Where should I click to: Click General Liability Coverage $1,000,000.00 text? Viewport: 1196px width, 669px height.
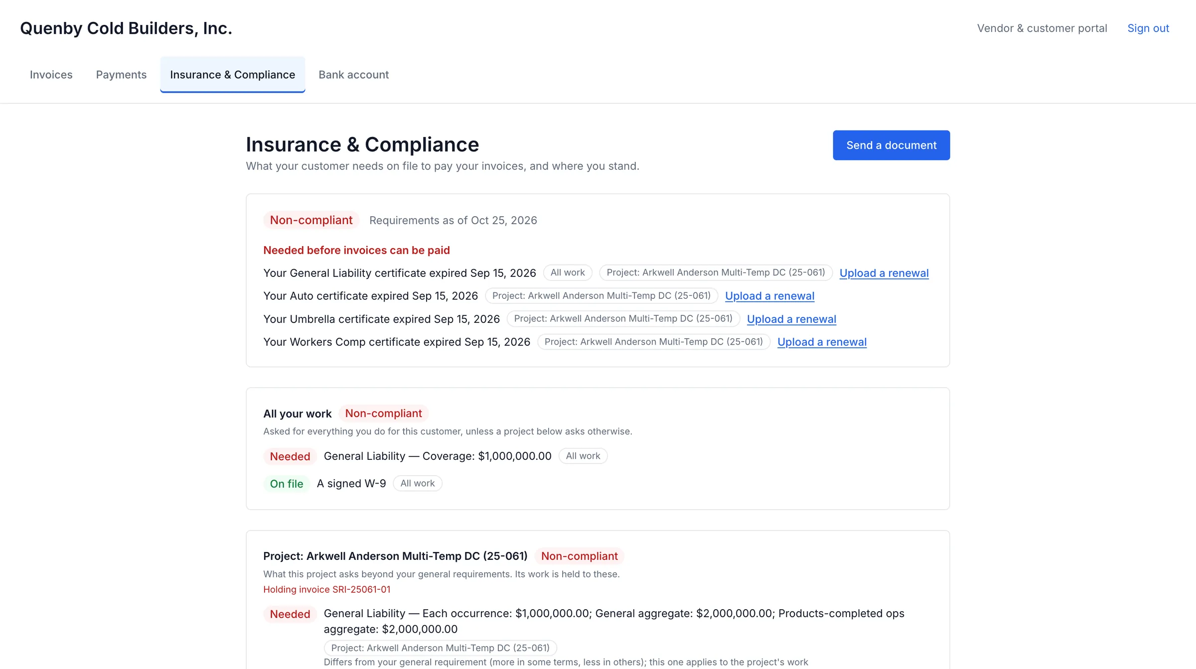pos(438,456)
